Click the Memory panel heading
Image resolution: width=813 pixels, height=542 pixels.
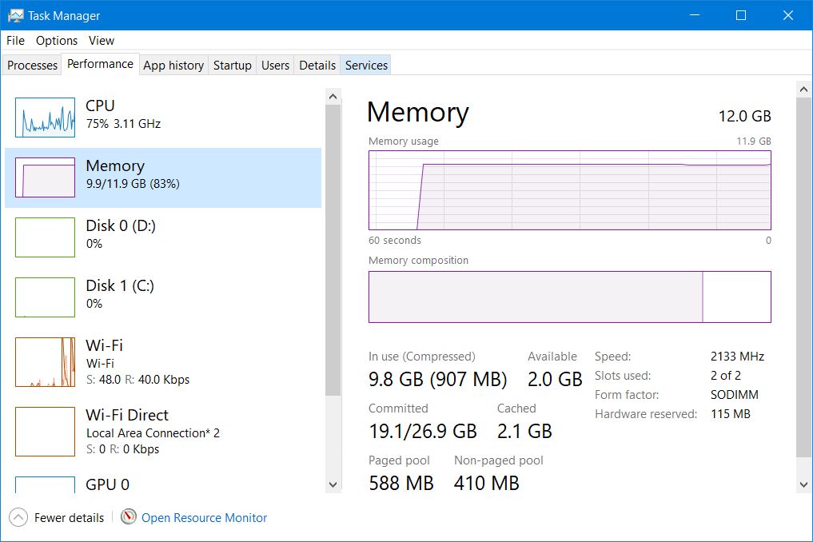[418, 113]
